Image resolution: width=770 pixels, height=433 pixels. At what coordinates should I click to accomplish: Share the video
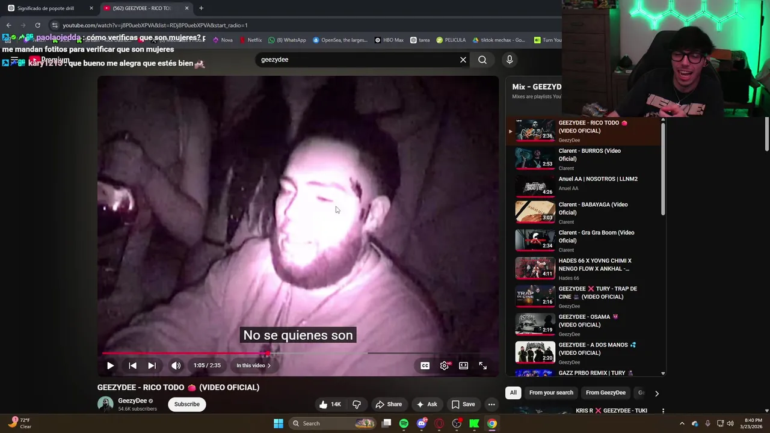(x=389, y=404)
